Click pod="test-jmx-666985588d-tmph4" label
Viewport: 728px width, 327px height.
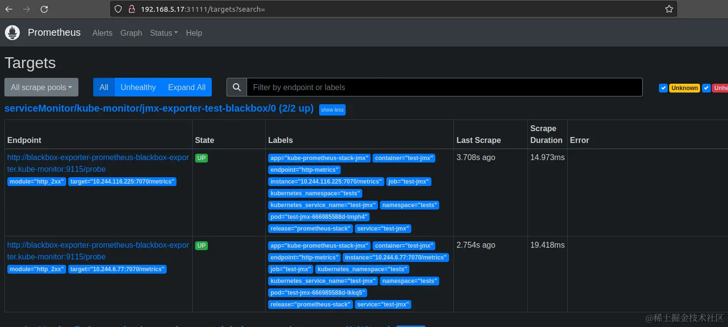point(319,217)
